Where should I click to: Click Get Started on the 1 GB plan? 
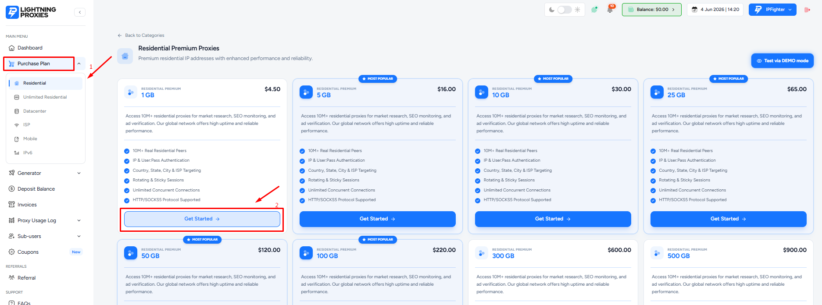coord(202,219)
